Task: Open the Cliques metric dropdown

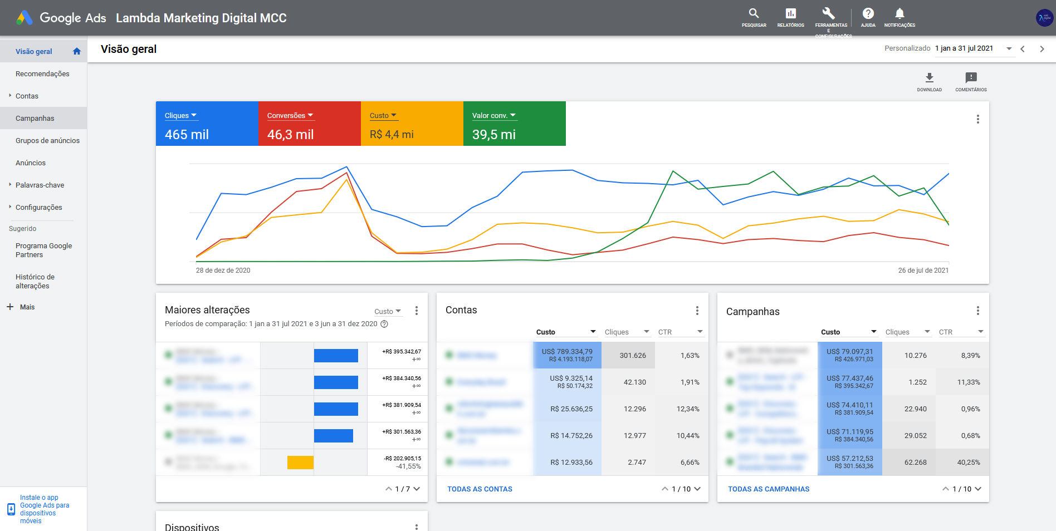Action: pos(181,115)
